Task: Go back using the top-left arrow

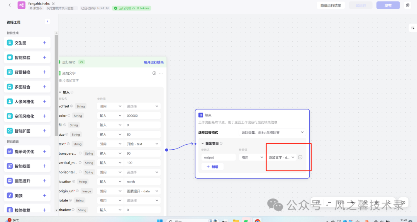Action: (x=10, y=5)
